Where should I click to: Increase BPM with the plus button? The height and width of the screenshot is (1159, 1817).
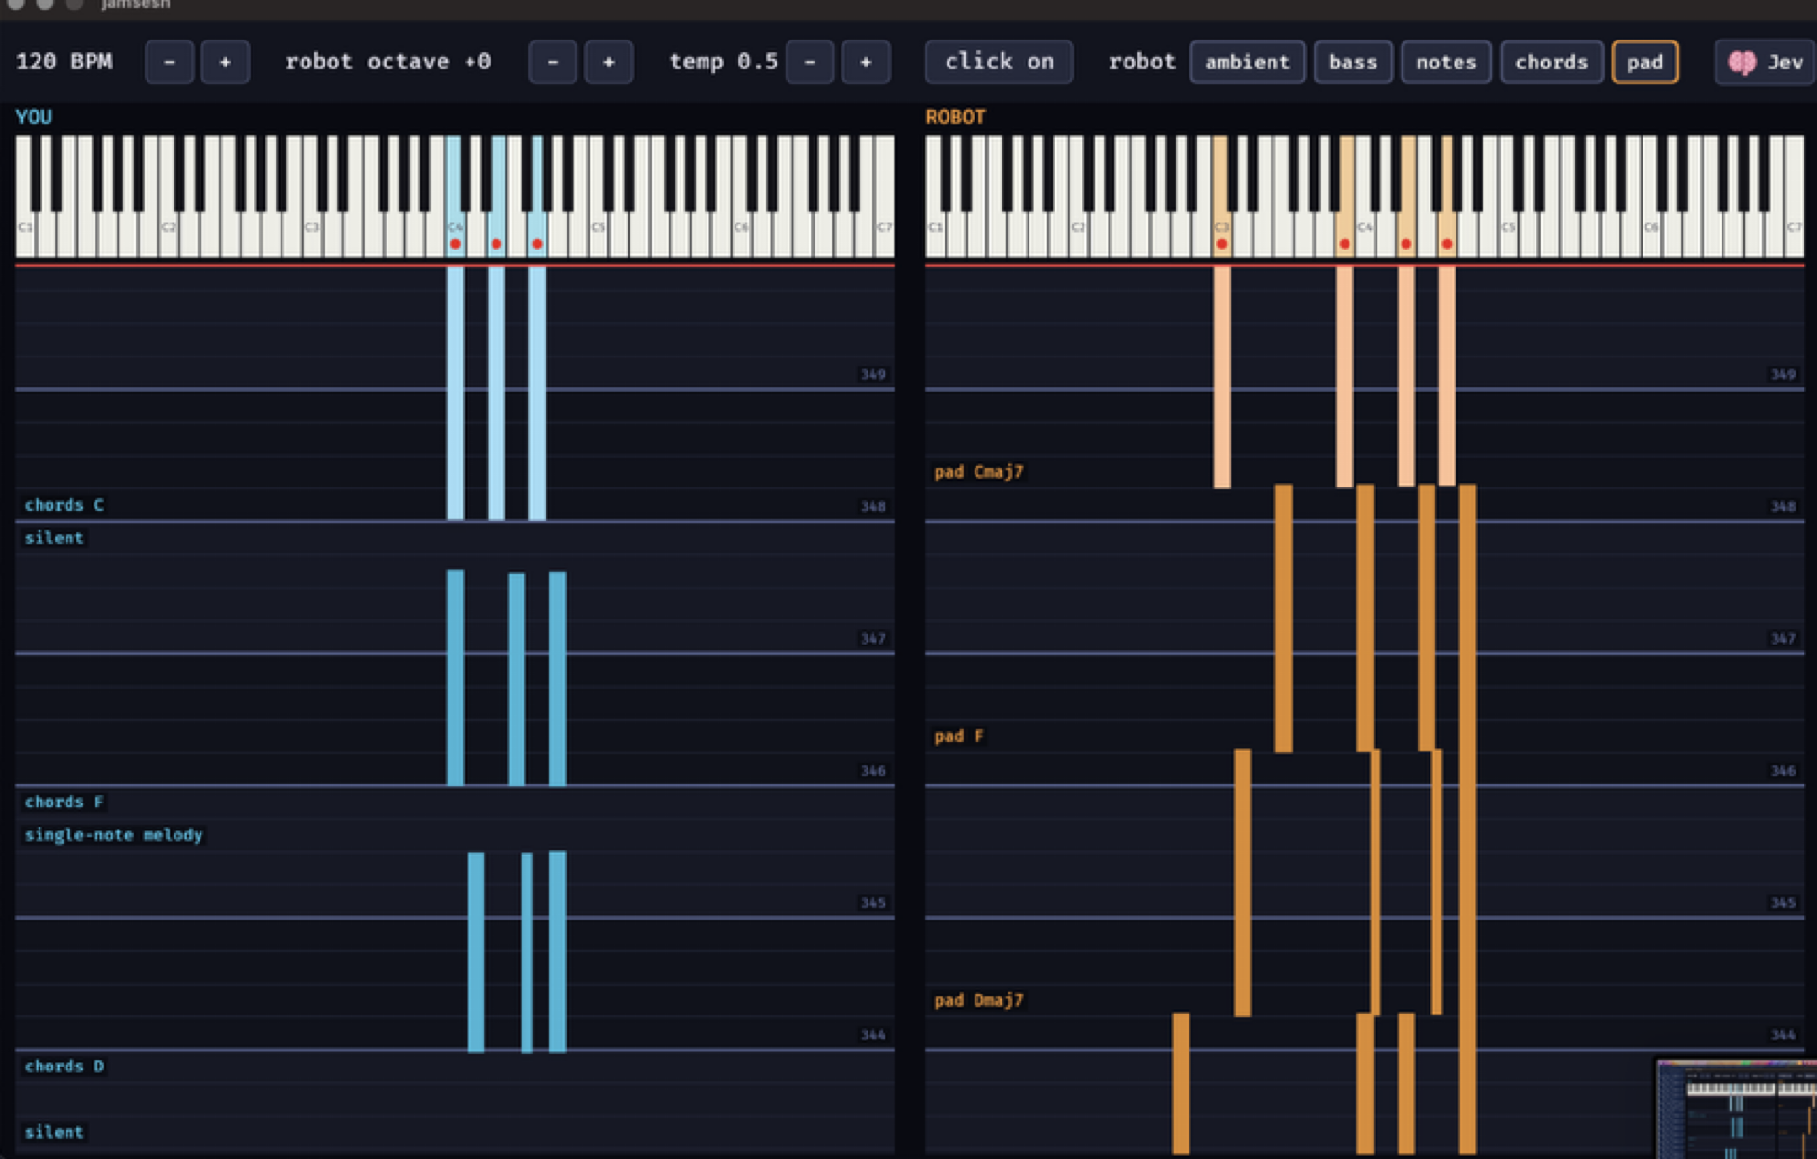(225, 62)
